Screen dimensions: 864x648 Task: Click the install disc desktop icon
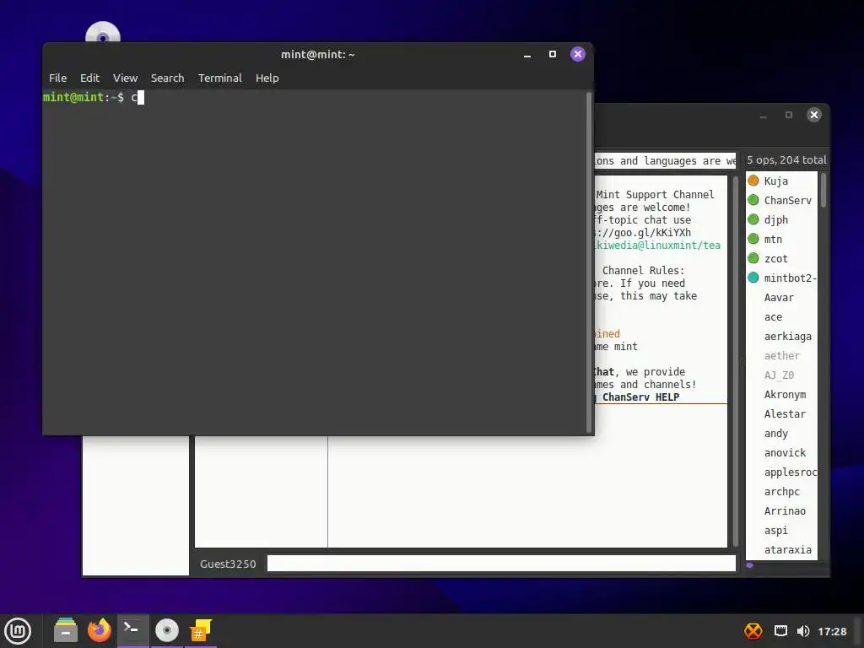click(x=103, y=33)
